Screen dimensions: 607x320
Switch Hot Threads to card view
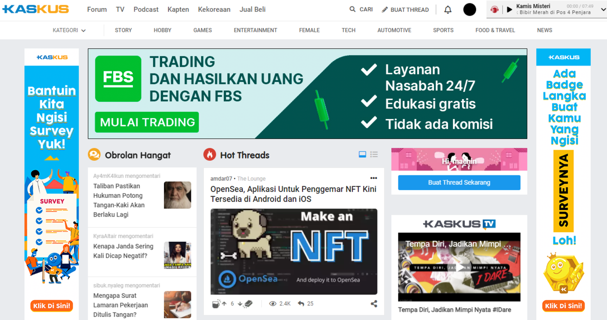click(362, 155)
